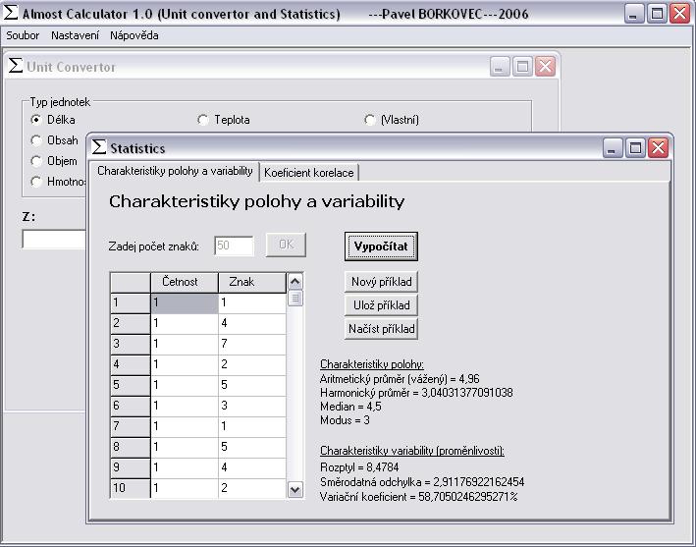Open the Nápověda menu

(x=134, y=35)
